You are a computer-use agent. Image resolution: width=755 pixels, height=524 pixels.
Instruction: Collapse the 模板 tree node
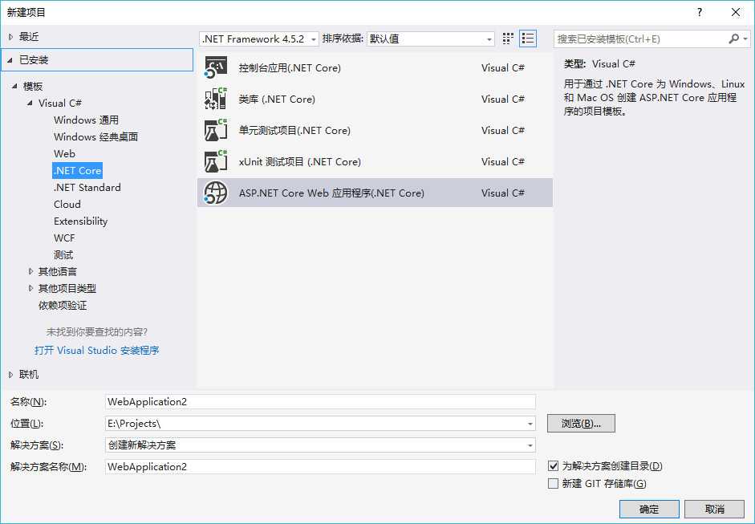[x=15, y=86]
